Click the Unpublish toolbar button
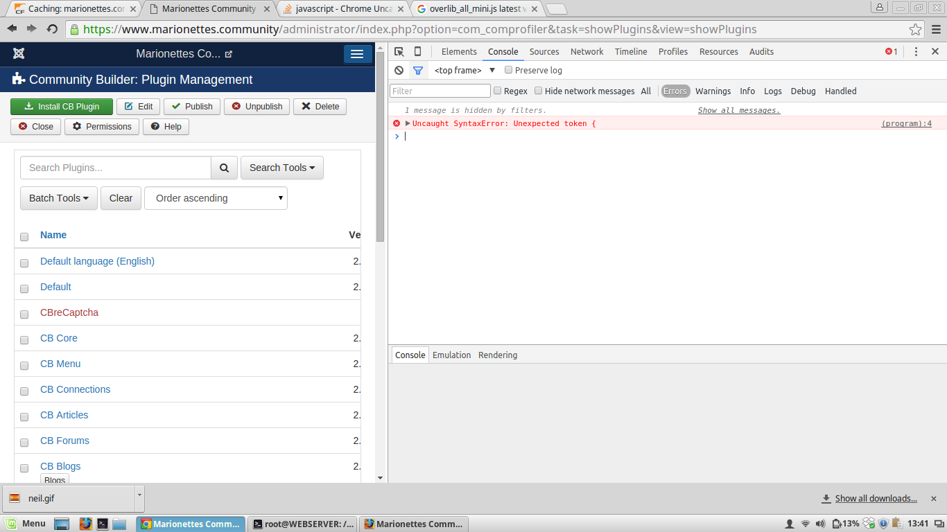 257,106
